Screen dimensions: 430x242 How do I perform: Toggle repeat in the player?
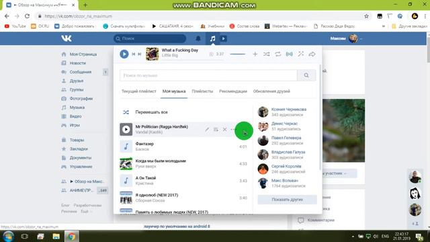277,54
